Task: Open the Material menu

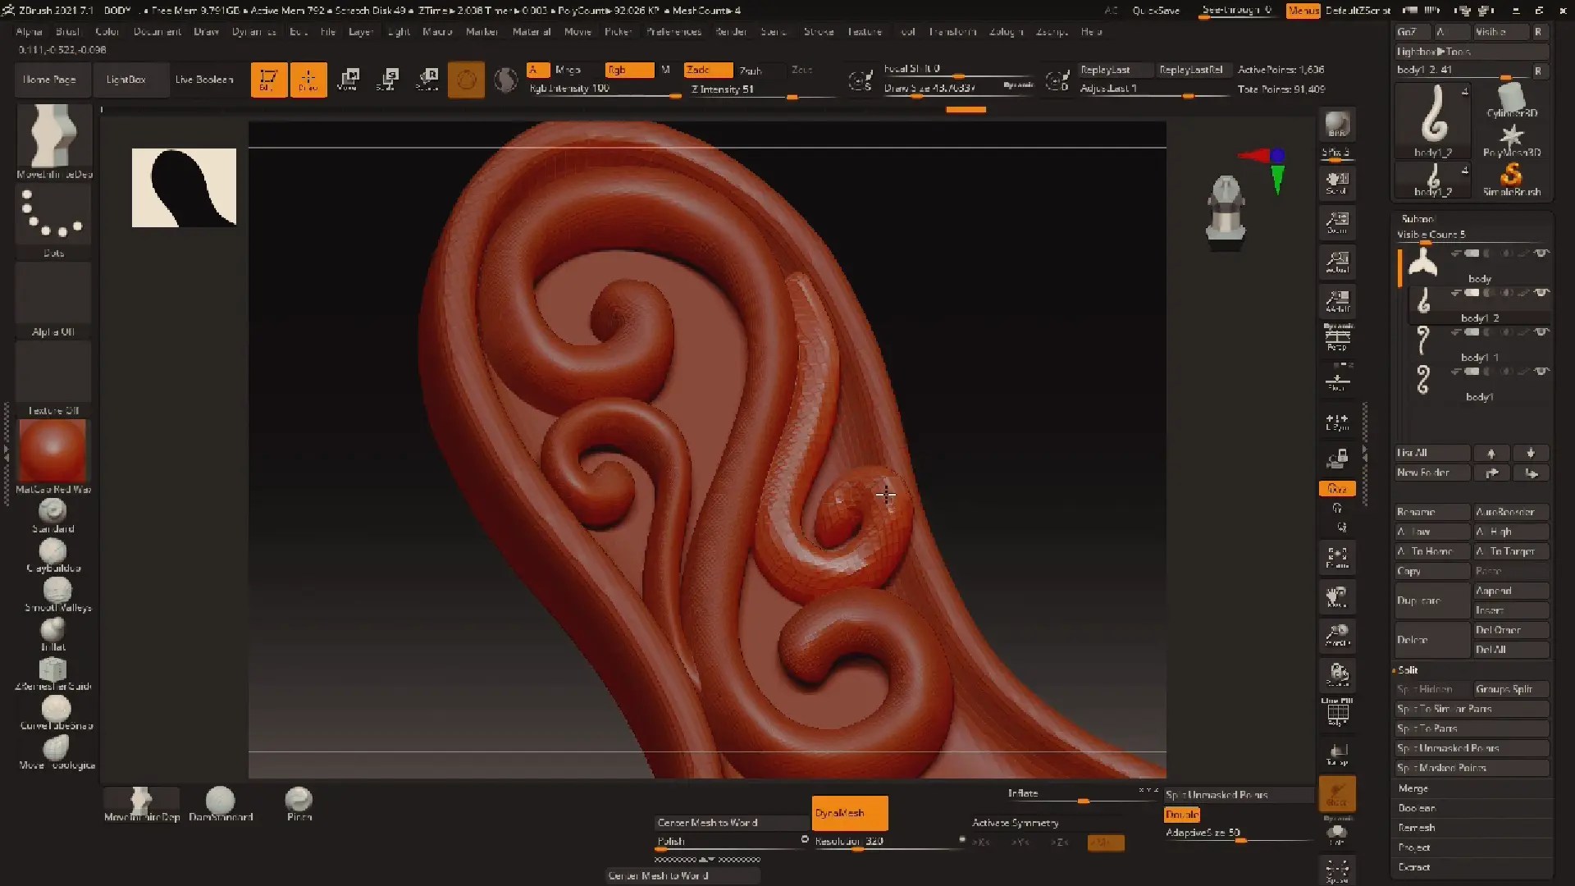Action: 531,31
